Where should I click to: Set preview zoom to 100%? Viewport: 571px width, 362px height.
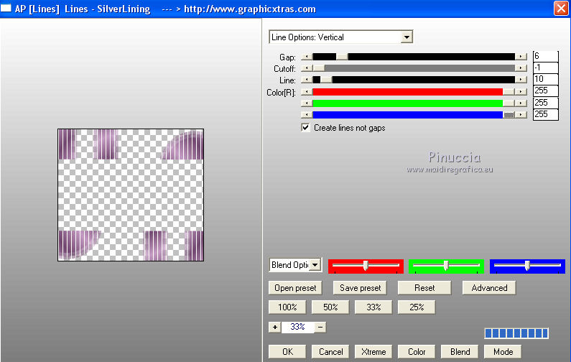(287, 307)
